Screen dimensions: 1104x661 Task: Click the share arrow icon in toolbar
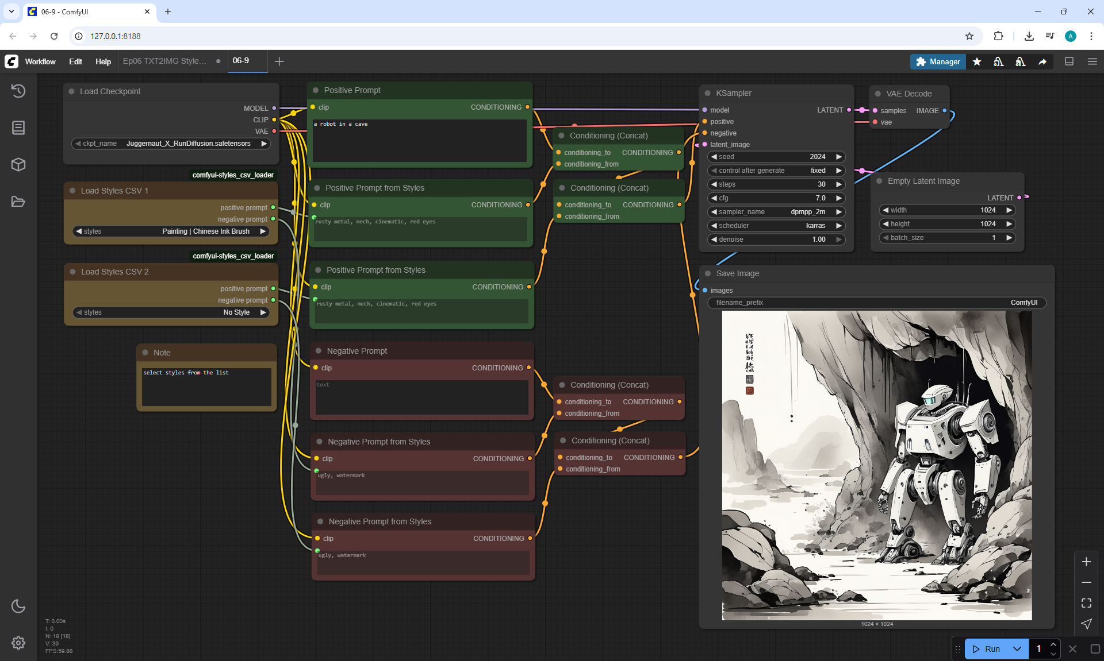click(1042, 61)
